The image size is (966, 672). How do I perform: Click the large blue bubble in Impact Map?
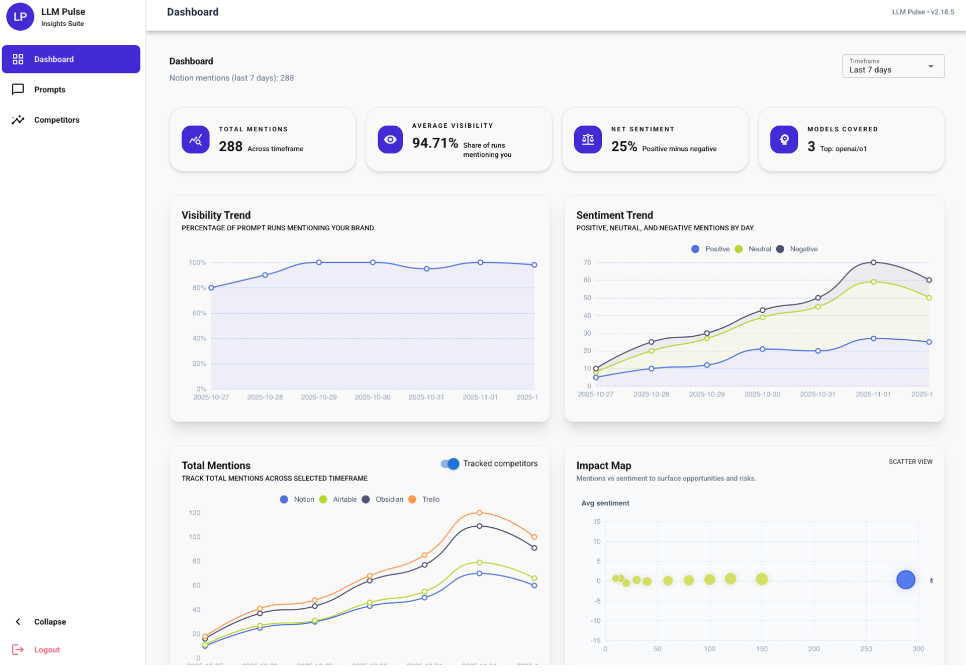905,579
